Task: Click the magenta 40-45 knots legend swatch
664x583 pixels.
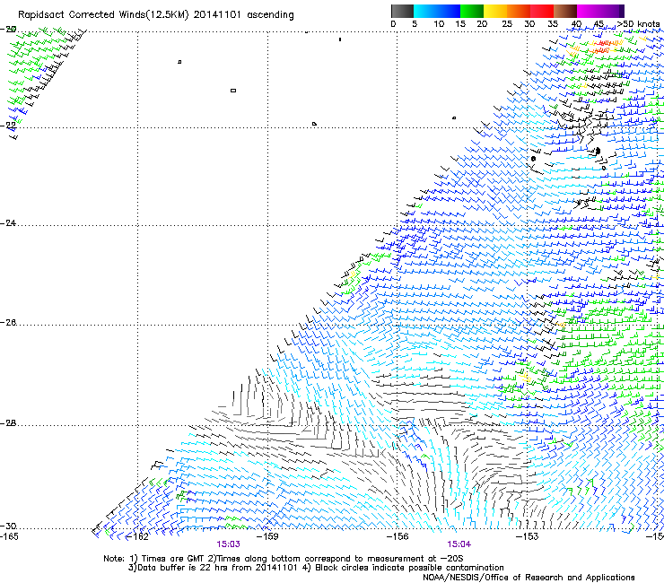Action: pyautogui.click(x=589, y=11)
